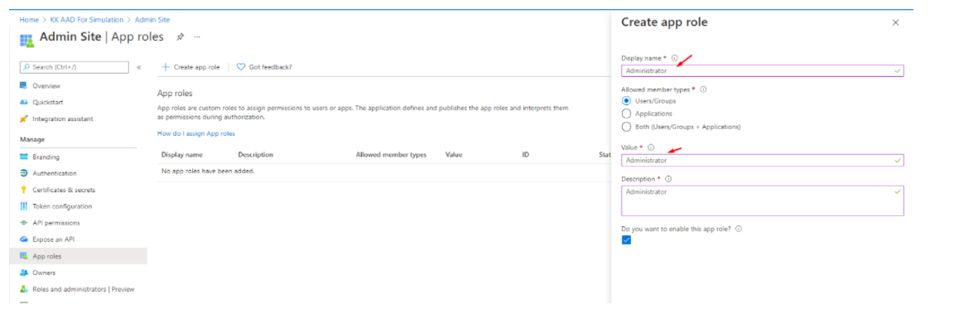This screenshot has height=319, width=959.
Task: Show info tooltip for Value field
Action: tap(651, 147)
